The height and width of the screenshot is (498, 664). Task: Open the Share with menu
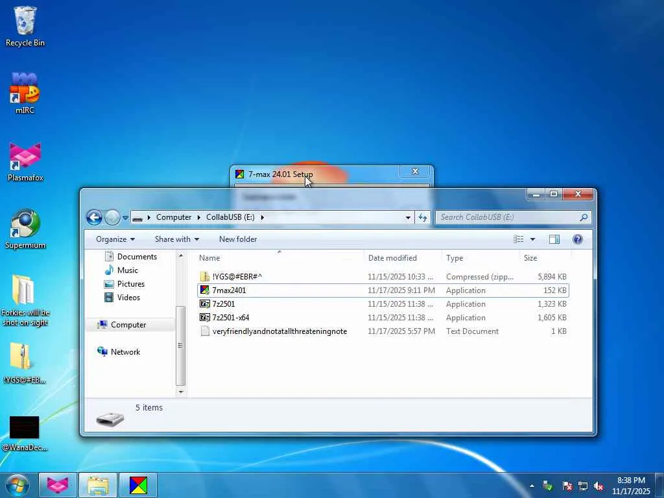177,239
